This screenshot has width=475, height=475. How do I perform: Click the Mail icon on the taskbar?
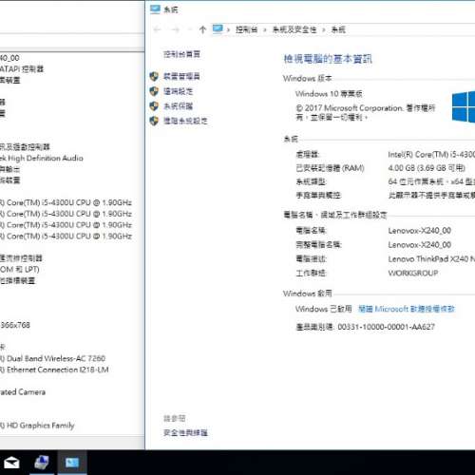click(11, 463)
